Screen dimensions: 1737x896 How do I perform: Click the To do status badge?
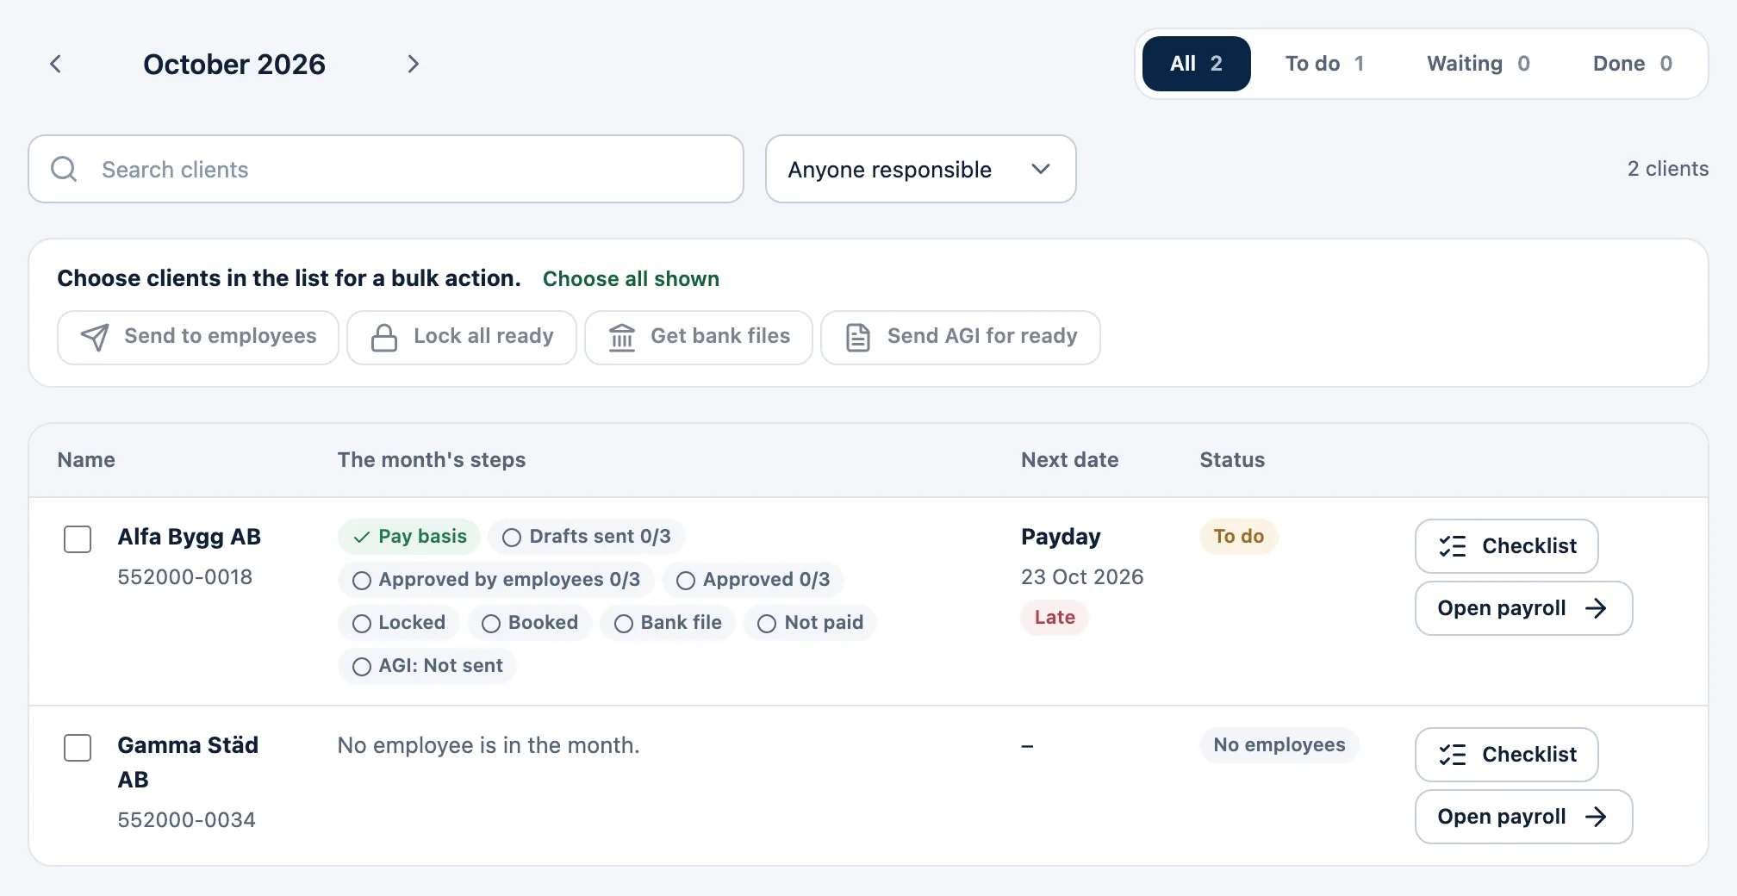pyautogui.click(x=1239, y=537)
